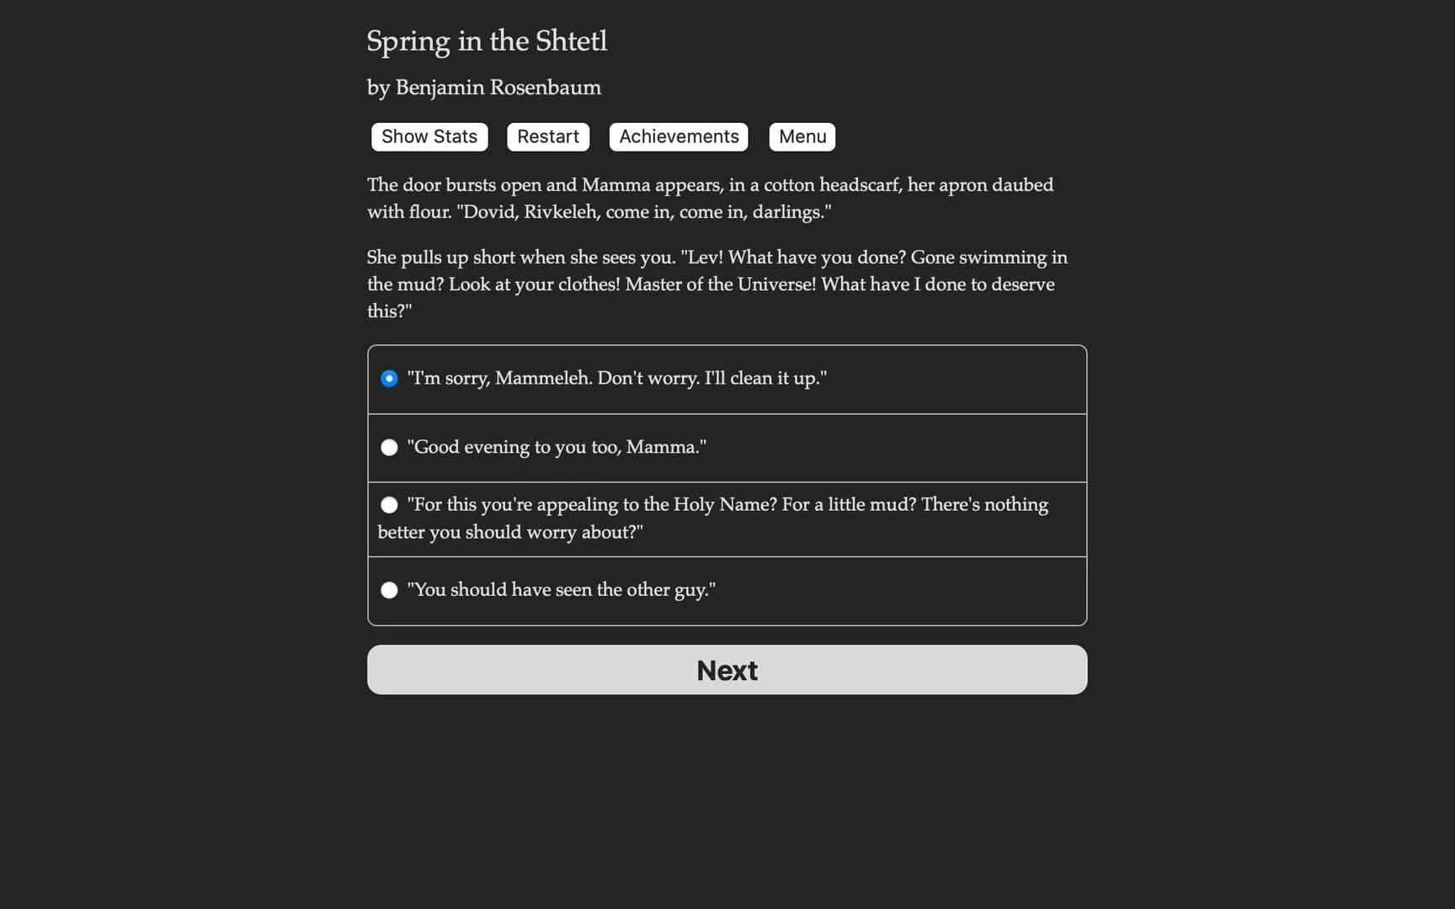The height and width of the screenshot is (909, 1455).
Task: Click the radio circle for the last choice
Action: tap(389, 590)
